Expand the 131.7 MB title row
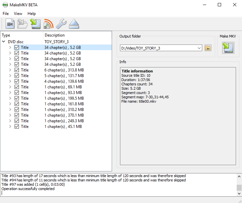The height and width of the screenshot is (203, 242). (x=10, y=76)
